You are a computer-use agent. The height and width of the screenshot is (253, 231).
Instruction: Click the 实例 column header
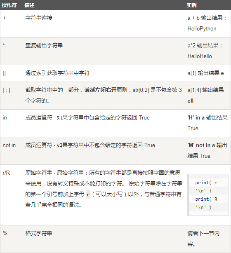click(191, 5)
